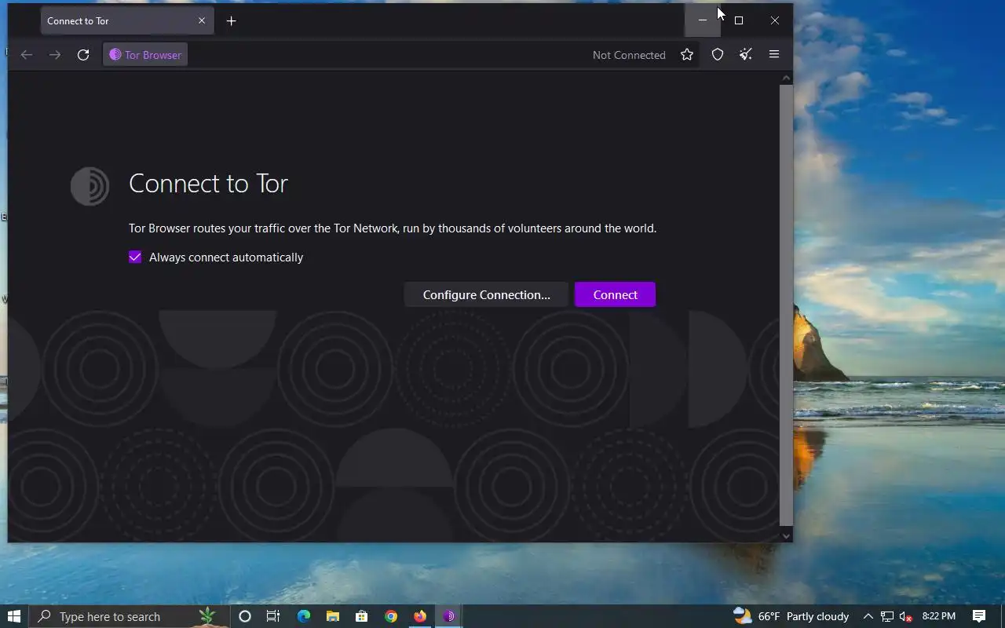Viewport: 1005px width, 628px height.
Task: Open Cortana from the taskbar
Action: click(x=244, y=616)
